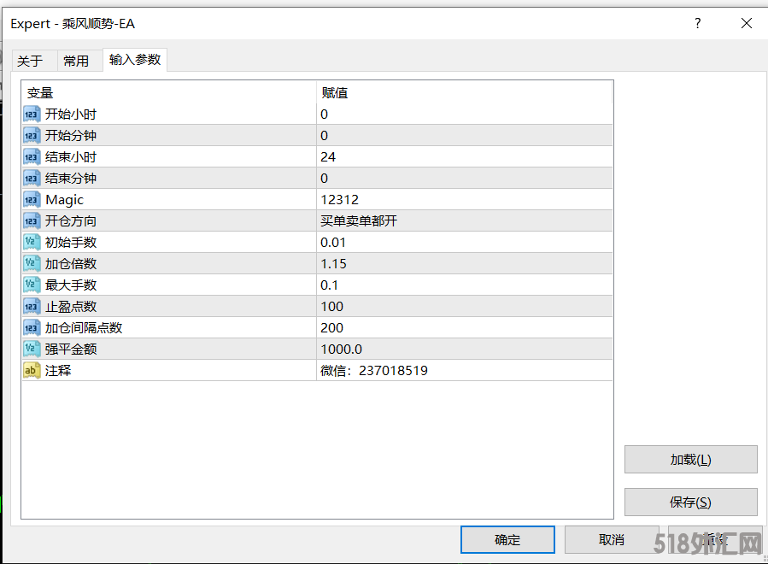This screenshot has width=768, height=564.
Task: Click the 取消 button
Action: pos(612,540)
